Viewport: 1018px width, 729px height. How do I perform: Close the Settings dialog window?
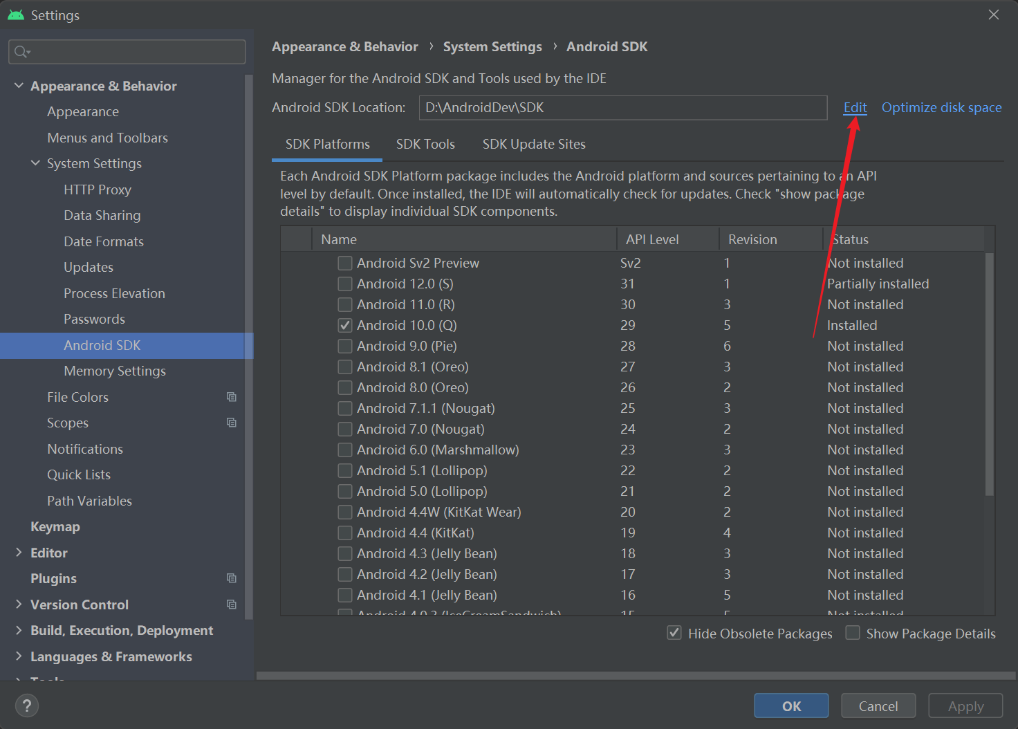coord(994,15)
